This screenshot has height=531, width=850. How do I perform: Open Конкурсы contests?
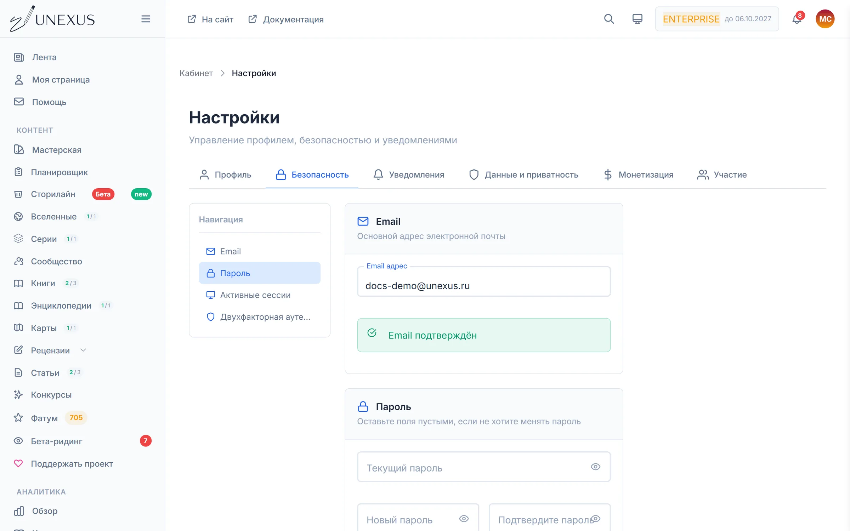pyautogui.click(x=51, y=395)
